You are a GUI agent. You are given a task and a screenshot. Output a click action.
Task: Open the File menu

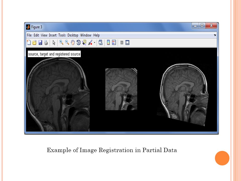tap(29, 35)
